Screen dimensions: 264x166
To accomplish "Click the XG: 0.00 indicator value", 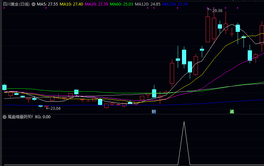I will pos(43,117).
